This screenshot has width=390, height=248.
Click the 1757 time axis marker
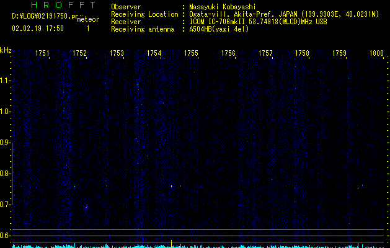pos(265,53)
